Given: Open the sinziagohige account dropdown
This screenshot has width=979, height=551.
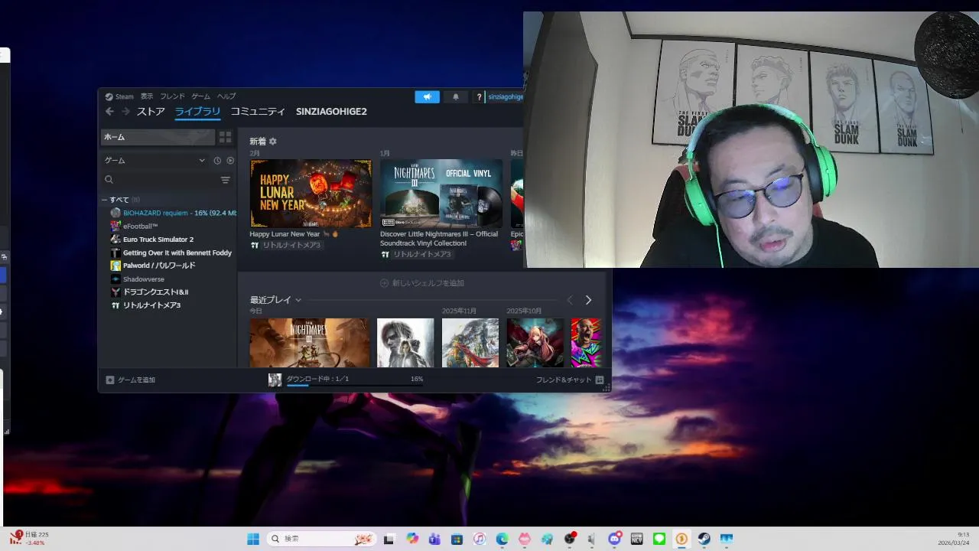Looking at the screenshot, I should (x=505, y=97).
